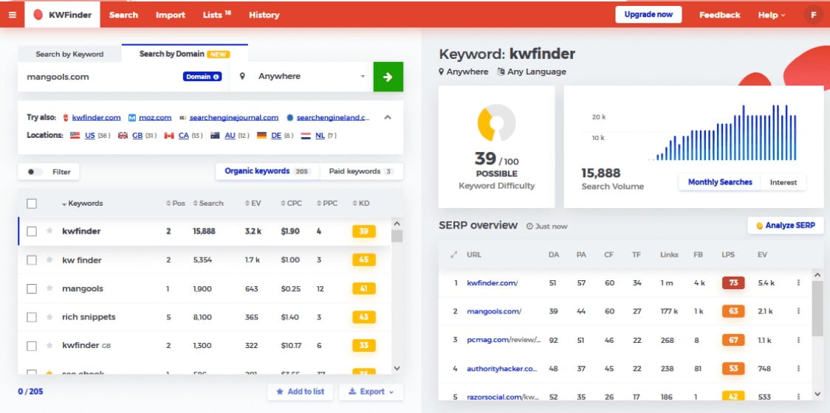Select all keywords with header checkbox
The width and height of the screenshot is (830, 413).
coord(32,204)
